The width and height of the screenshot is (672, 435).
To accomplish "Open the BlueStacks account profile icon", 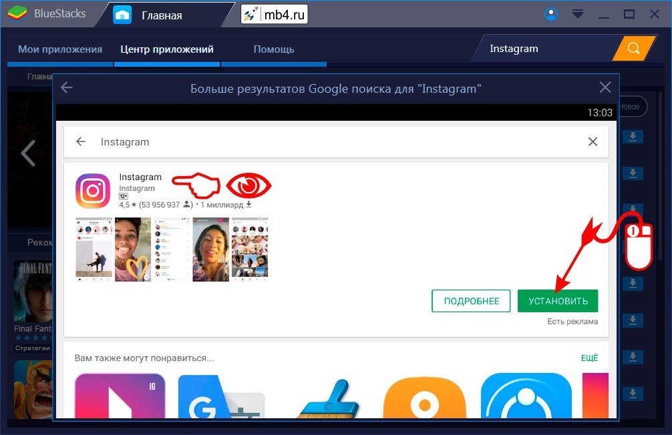I will [551, 14].
